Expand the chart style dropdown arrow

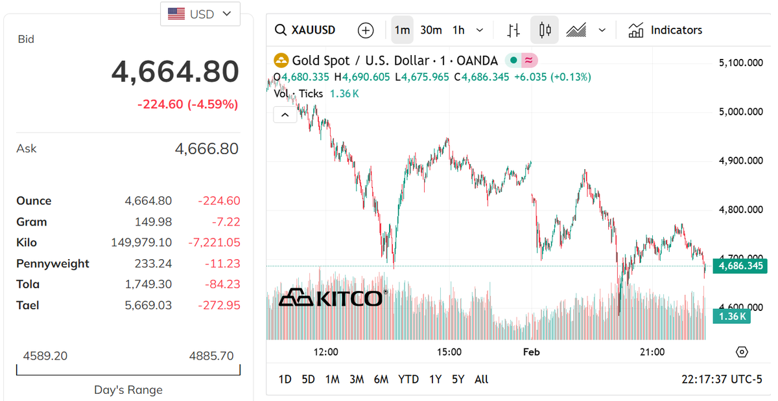point(602,30)
